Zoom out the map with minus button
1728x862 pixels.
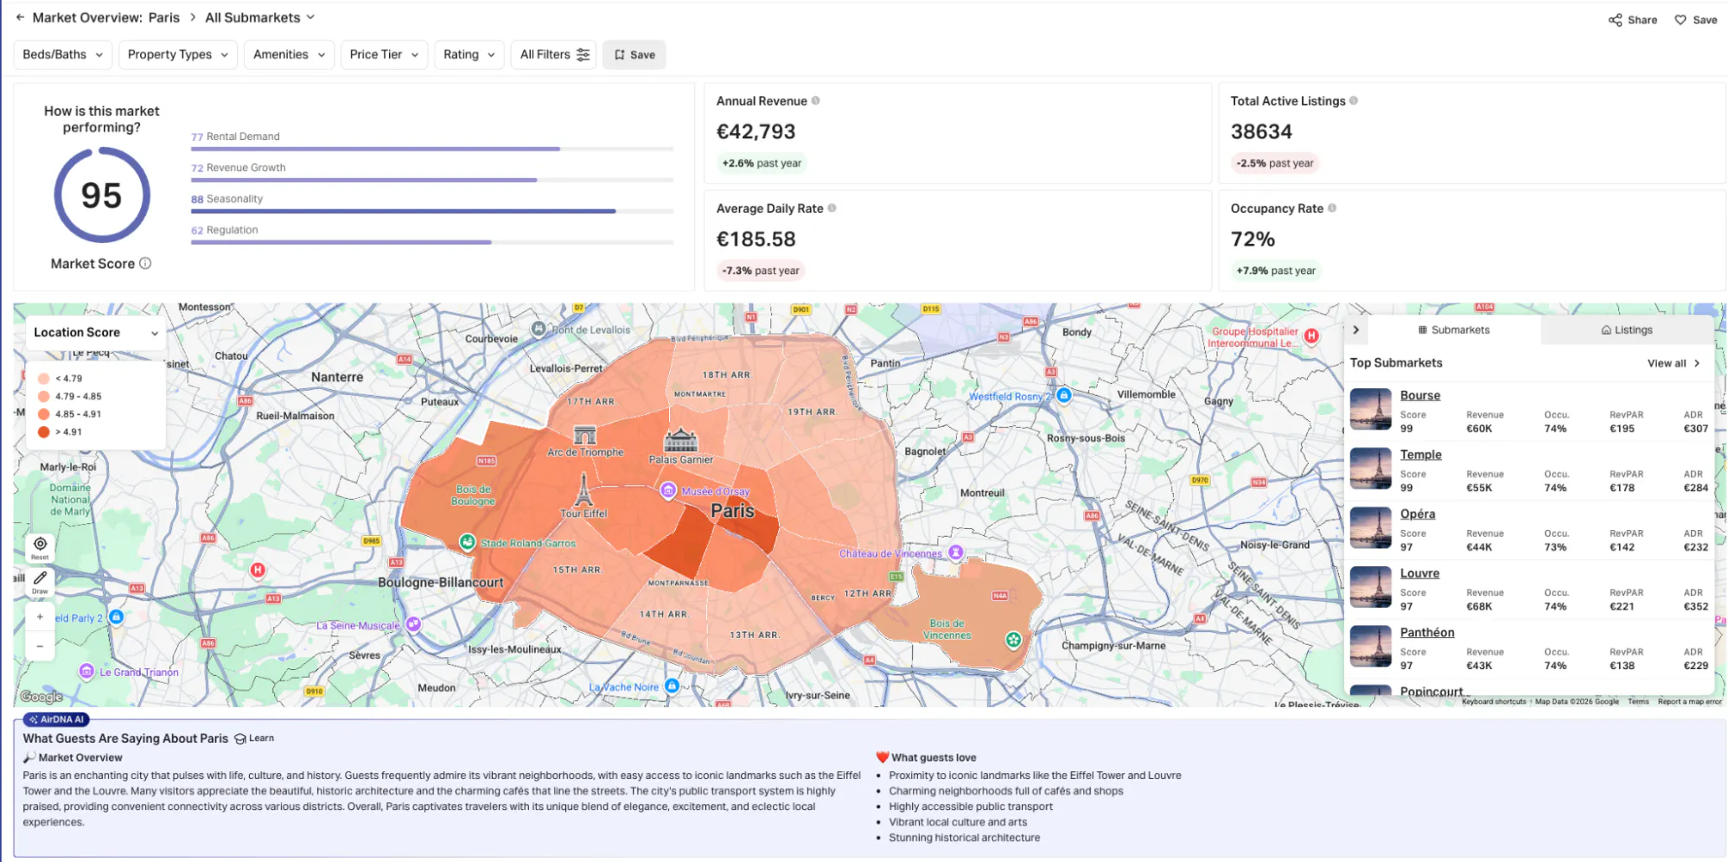coord(40,646)
